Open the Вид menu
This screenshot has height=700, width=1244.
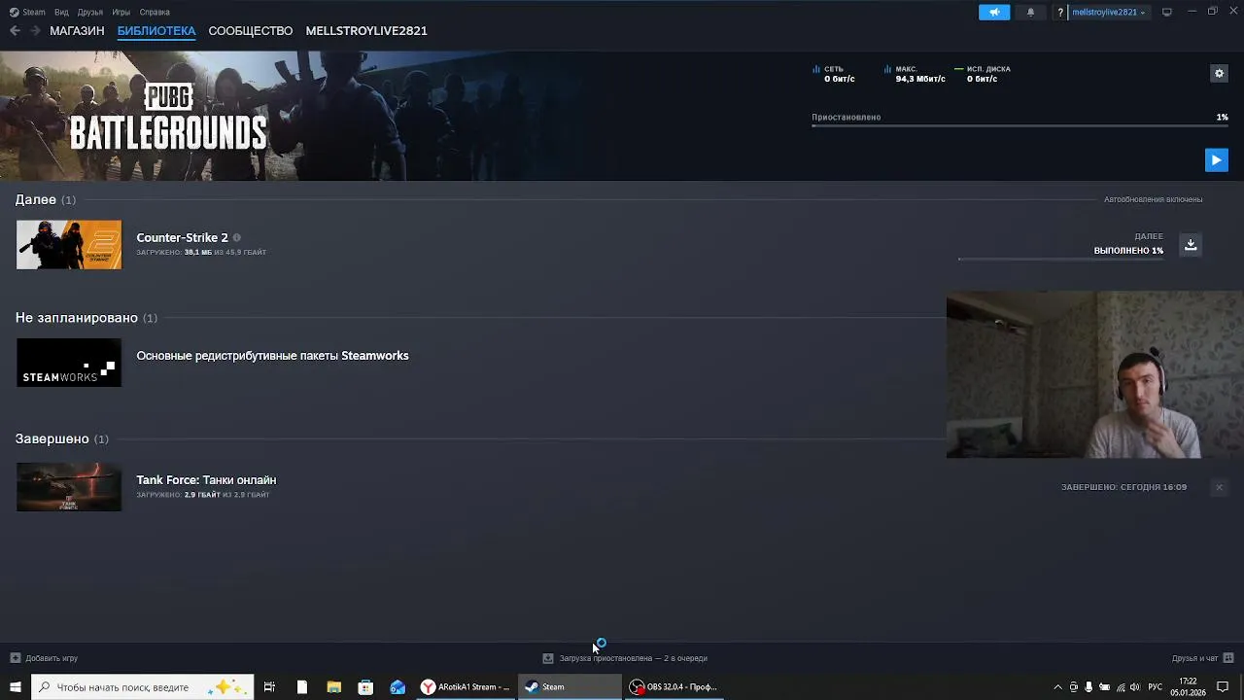[x=61, y=13]
